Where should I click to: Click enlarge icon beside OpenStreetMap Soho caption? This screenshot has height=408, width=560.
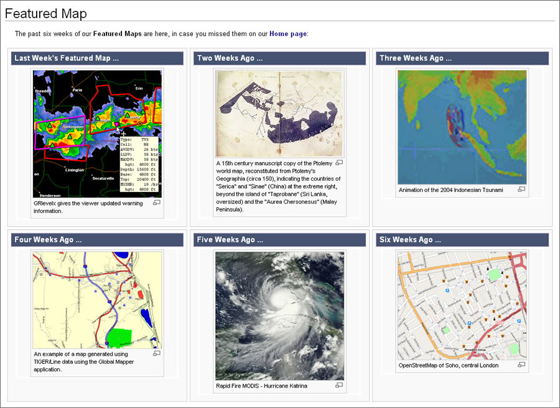pyautogui.click(x=521, y=365)
